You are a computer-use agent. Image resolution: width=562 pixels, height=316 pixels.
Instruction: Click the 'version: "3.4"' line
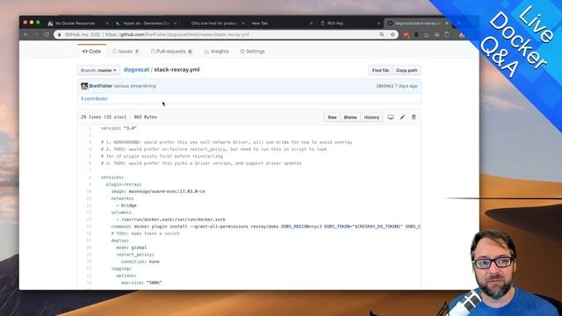point(119,128)
